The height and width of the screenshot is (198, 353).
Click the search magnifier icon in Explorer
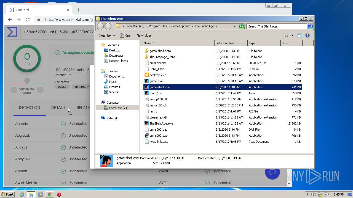[x=310, y=26]
